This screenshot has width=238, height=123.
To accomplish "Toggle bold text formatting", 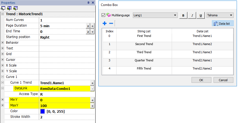I will click(x=183, y=15).
